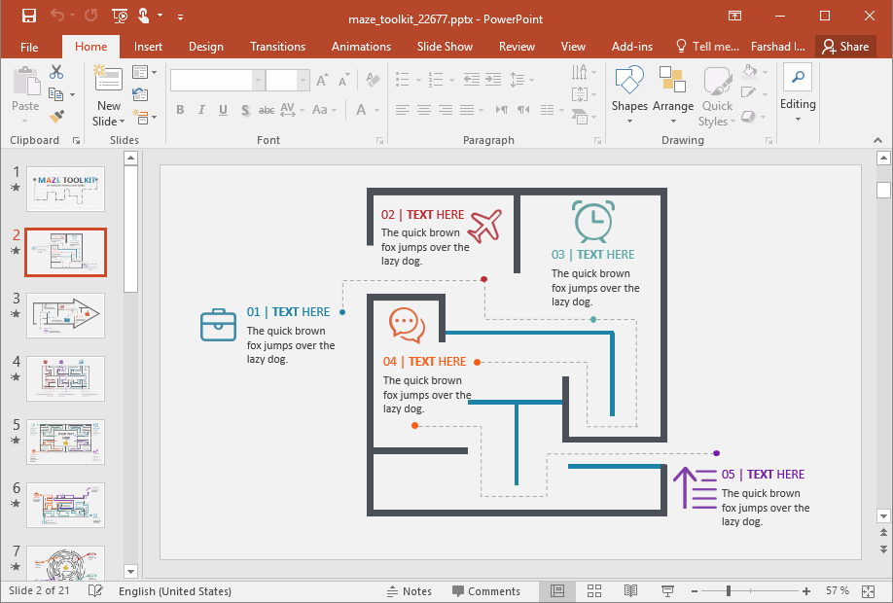893x603 pixels.
Task: Toggle Bold formatting
Action: (x=180, y=110)
